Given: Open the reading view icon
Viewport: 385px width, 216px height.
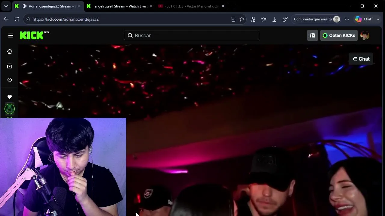Looking at the screenshot, I should coord(233,19).
